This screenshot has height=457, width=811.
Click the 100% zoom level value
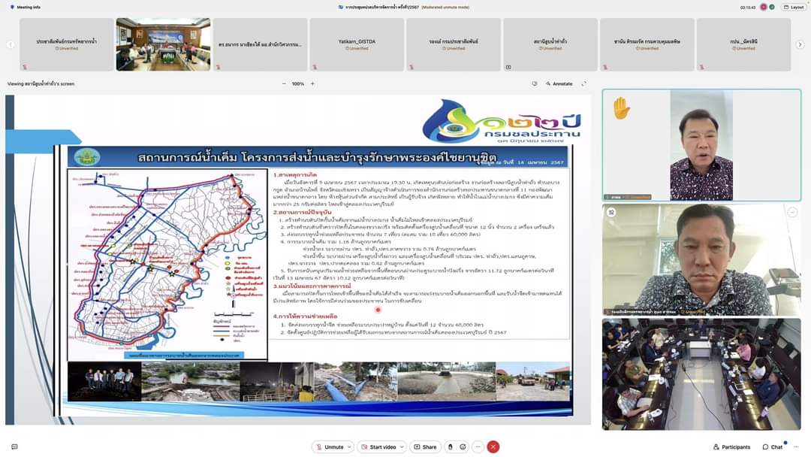pyautogui.click(x=298, y=83)
